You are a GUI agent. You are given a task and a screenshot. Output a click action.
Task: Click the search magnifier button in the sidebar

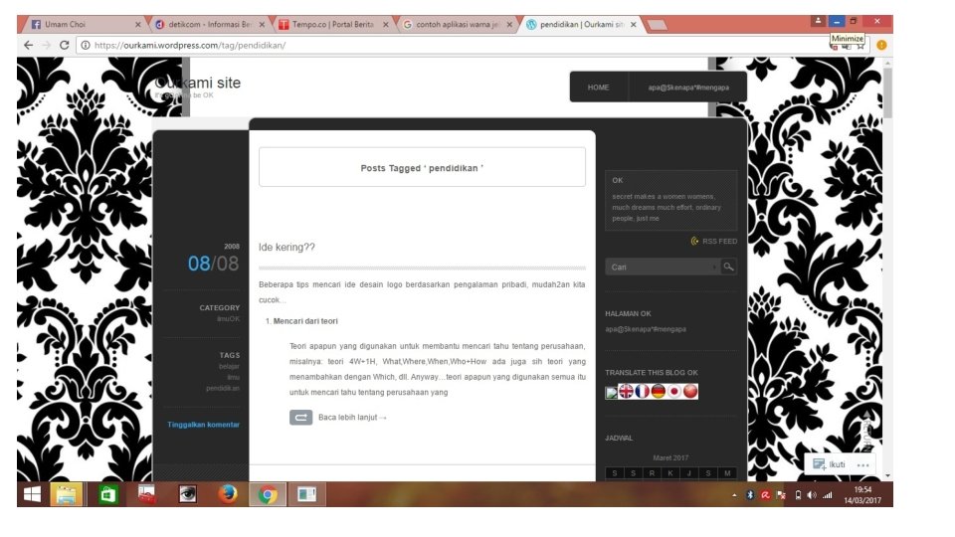pyautogui.click(x=728, y=267)
